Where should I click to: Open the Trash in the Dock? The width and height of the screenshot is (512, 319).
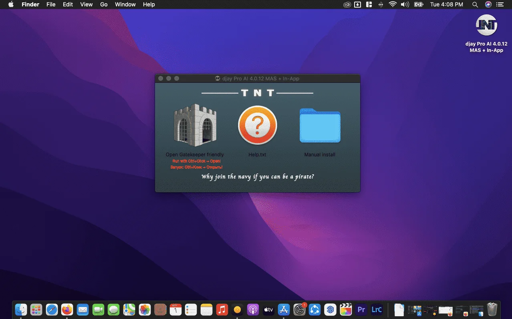pyautogui.click(x=492, y=309)
